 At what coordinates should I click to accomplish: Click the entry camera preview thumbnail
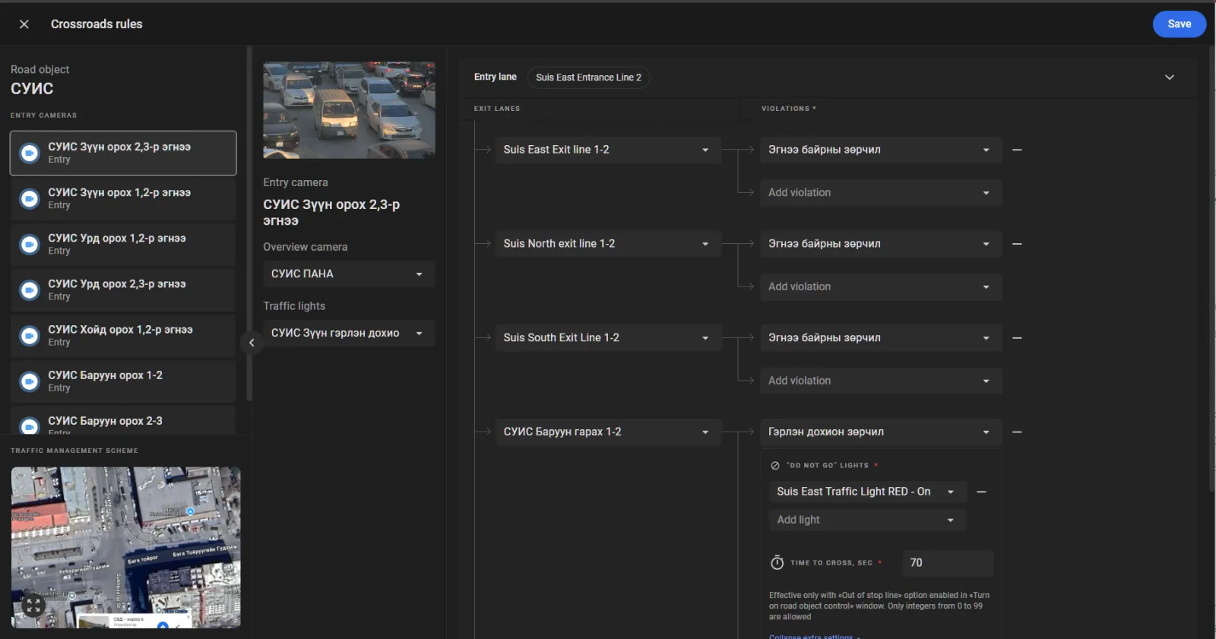(x=349, y=110)
